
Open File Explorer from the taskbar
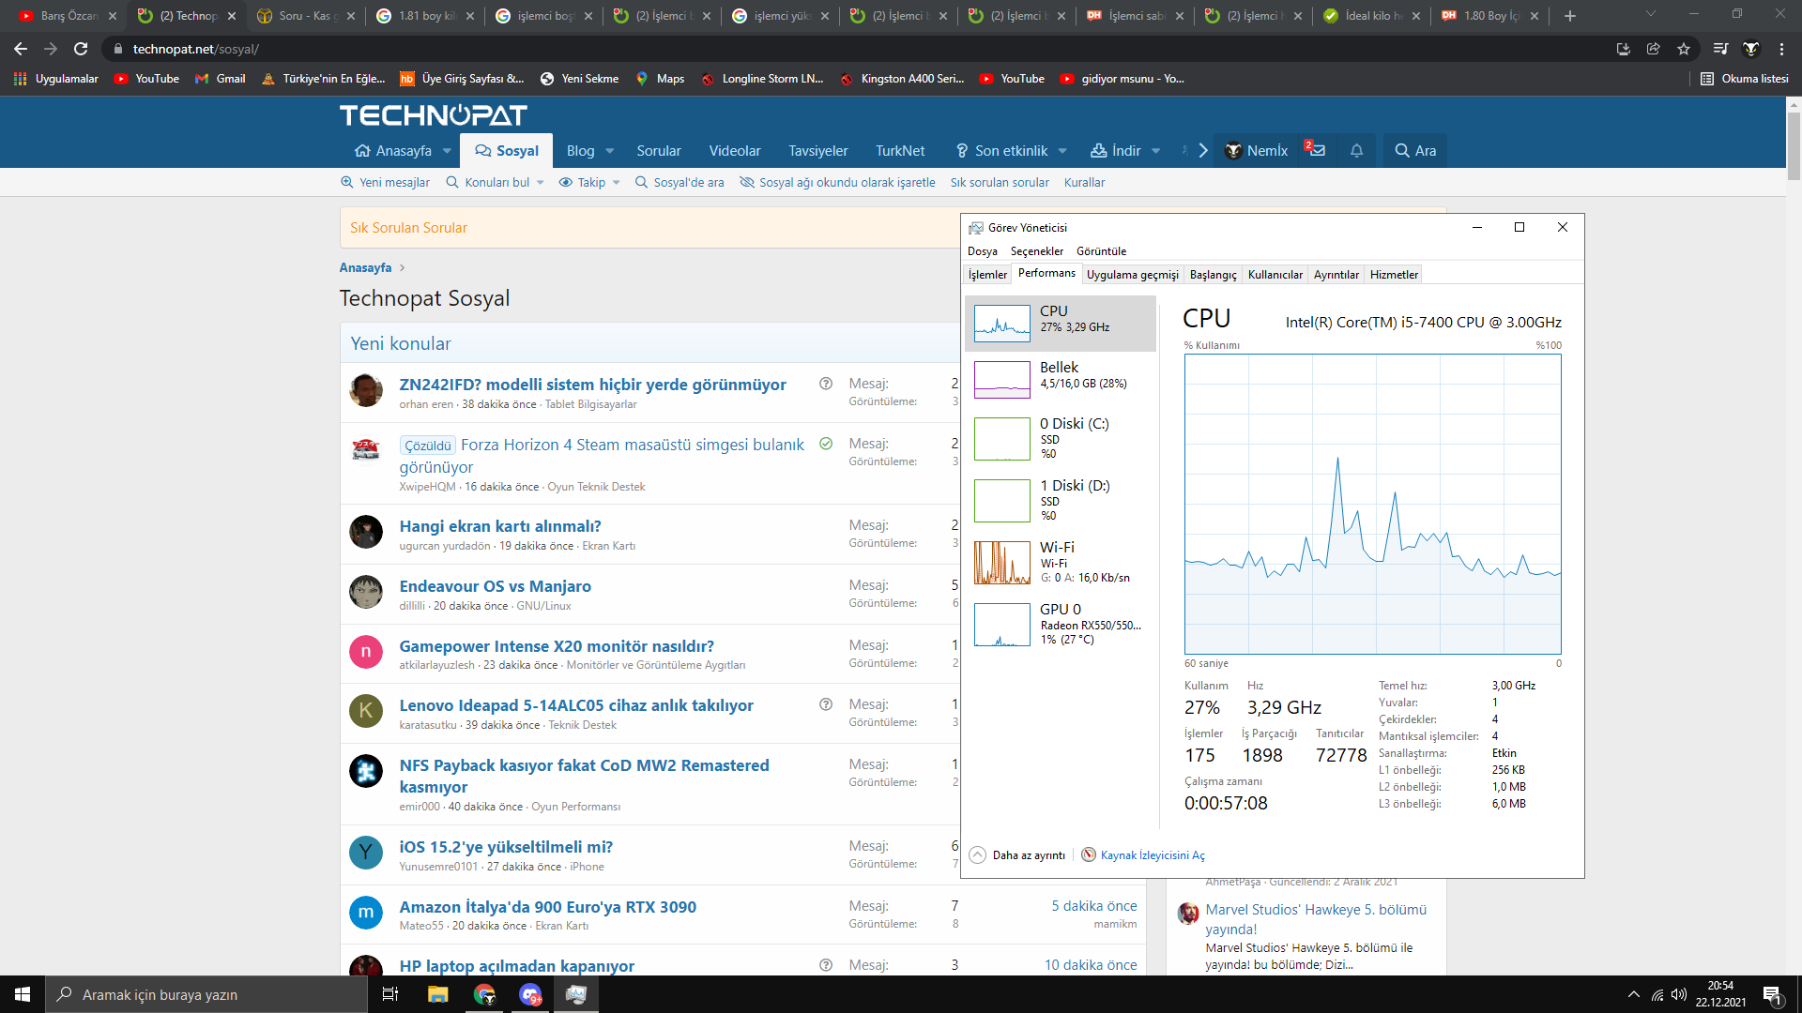(437, 994)
